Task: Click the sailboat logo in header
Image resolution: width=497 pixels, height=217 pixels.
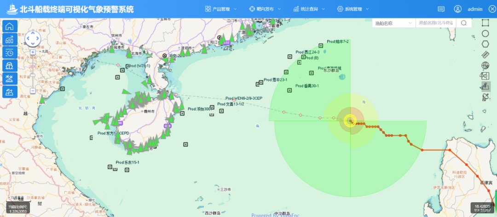Action: point(12,9)
